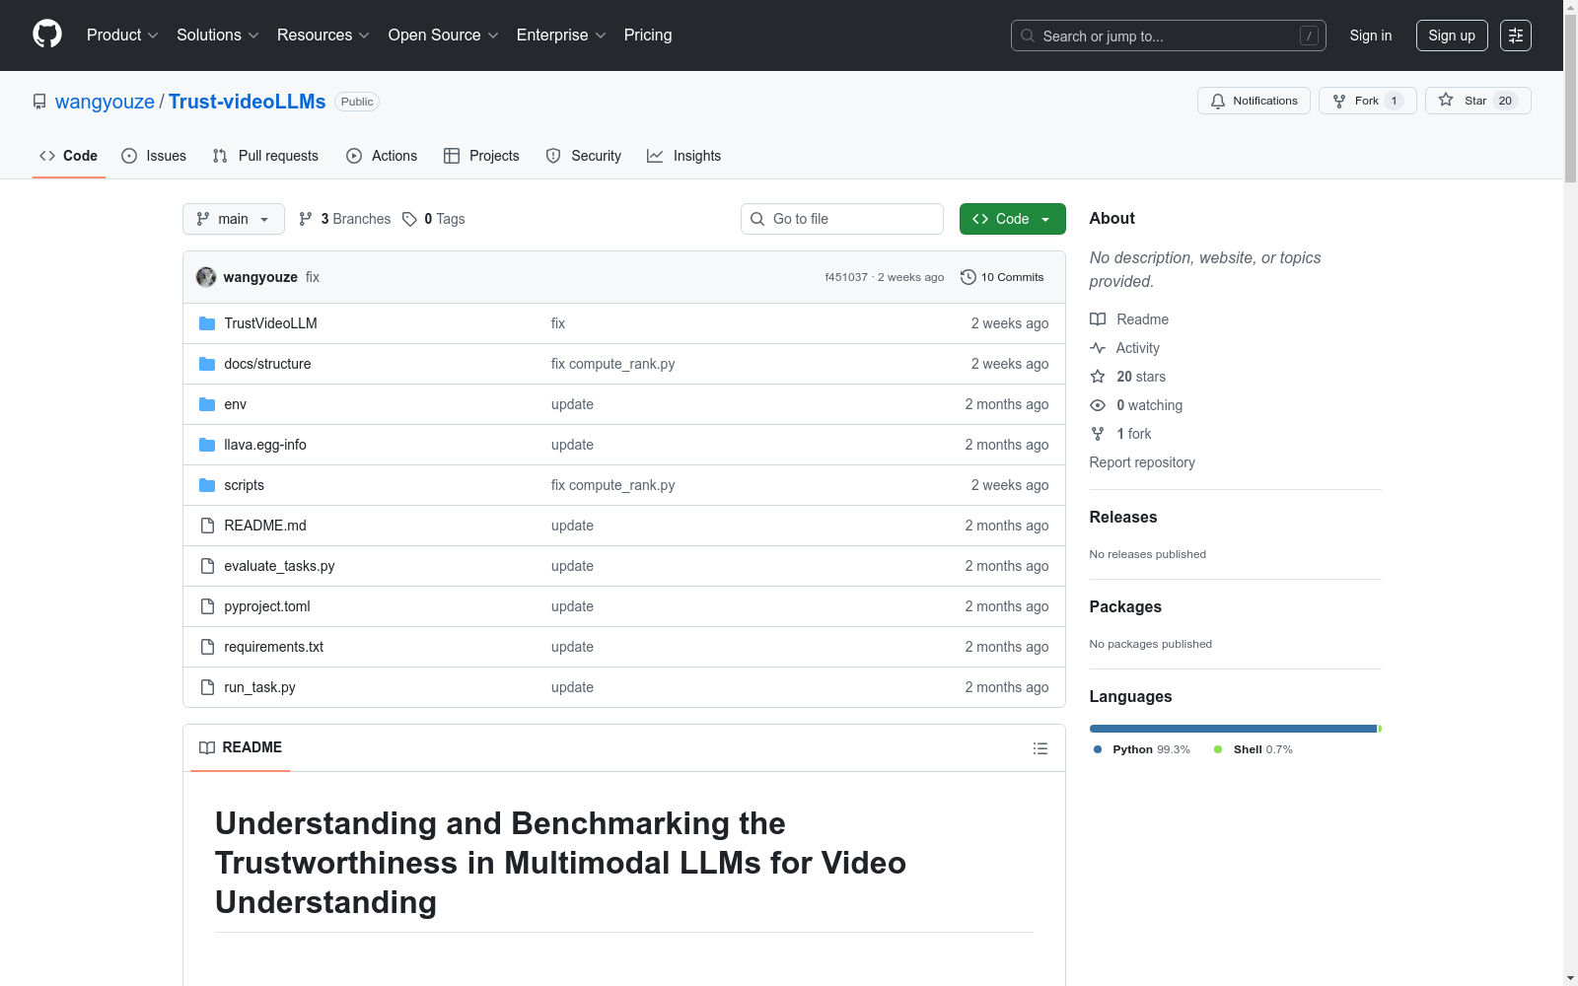This screenshot has height=986, width=1578.
Task: Click the repository icon before wangyouze
Action: [39, 102]
